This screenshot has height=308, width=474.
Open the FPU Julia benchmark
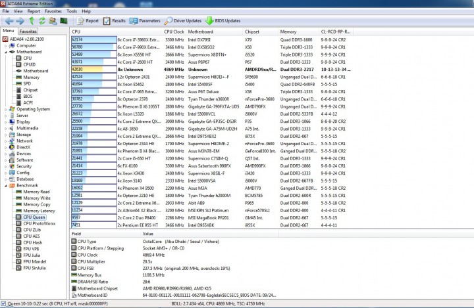tap(32, 255)
